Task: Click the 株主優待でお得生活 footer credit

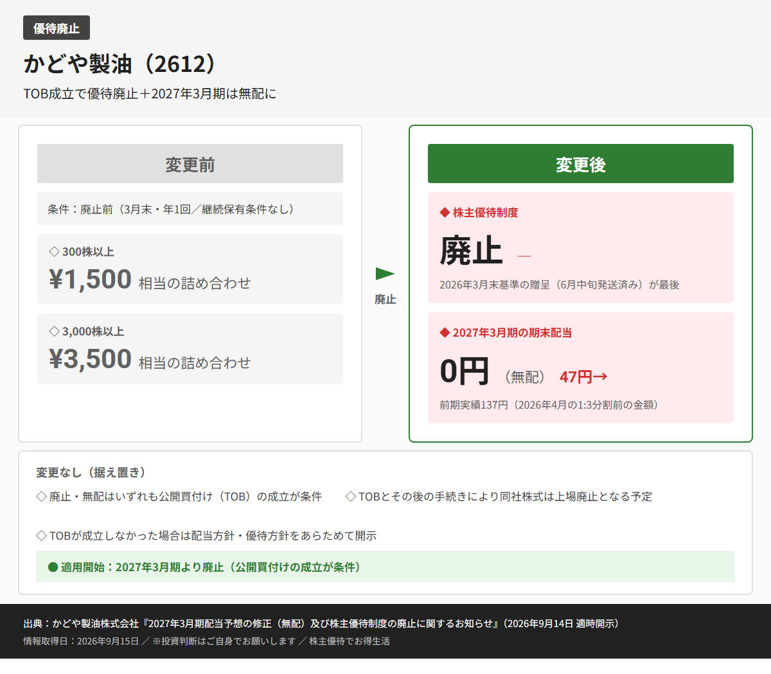Action: pyautogui.click(x=350, y=641)
